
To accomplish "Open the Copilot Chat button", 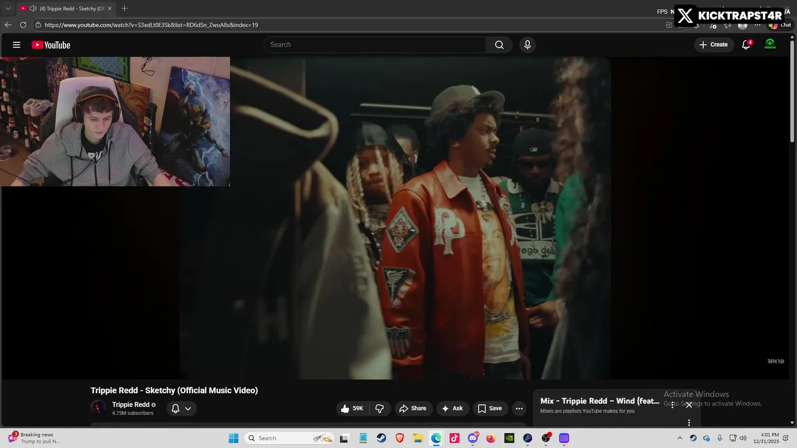I will tap(780, 25).
